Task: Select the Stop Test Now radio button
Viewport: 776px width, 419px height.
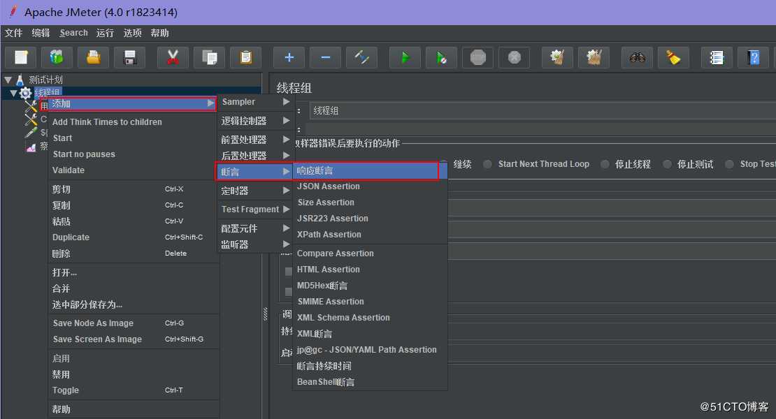Action: pyautogui.click(x=729, y=164)
